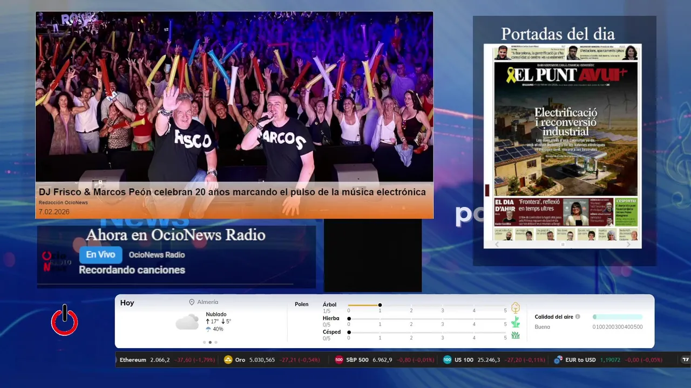The width and height of the screenshot is (691, 388).
Task: Select the first weather pagination dot
Action: point(204,342)
